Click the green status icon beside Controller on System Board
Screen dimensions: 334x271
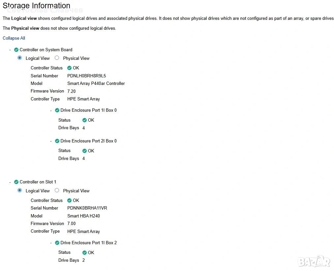coord(16,50)
